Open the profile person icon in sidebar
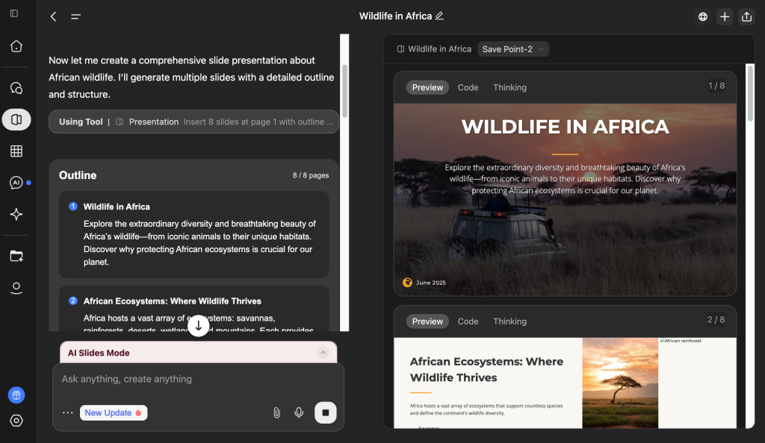Image resolution: width=765 pixels, height=443 pixels. tap(16, 288)
